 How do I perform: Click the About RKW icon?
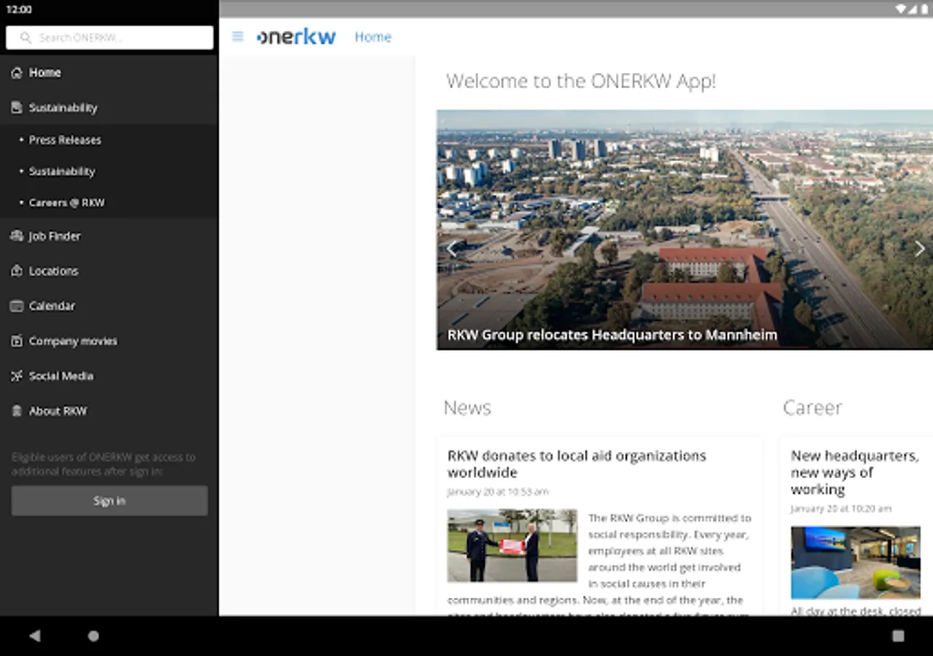point(17,411)
